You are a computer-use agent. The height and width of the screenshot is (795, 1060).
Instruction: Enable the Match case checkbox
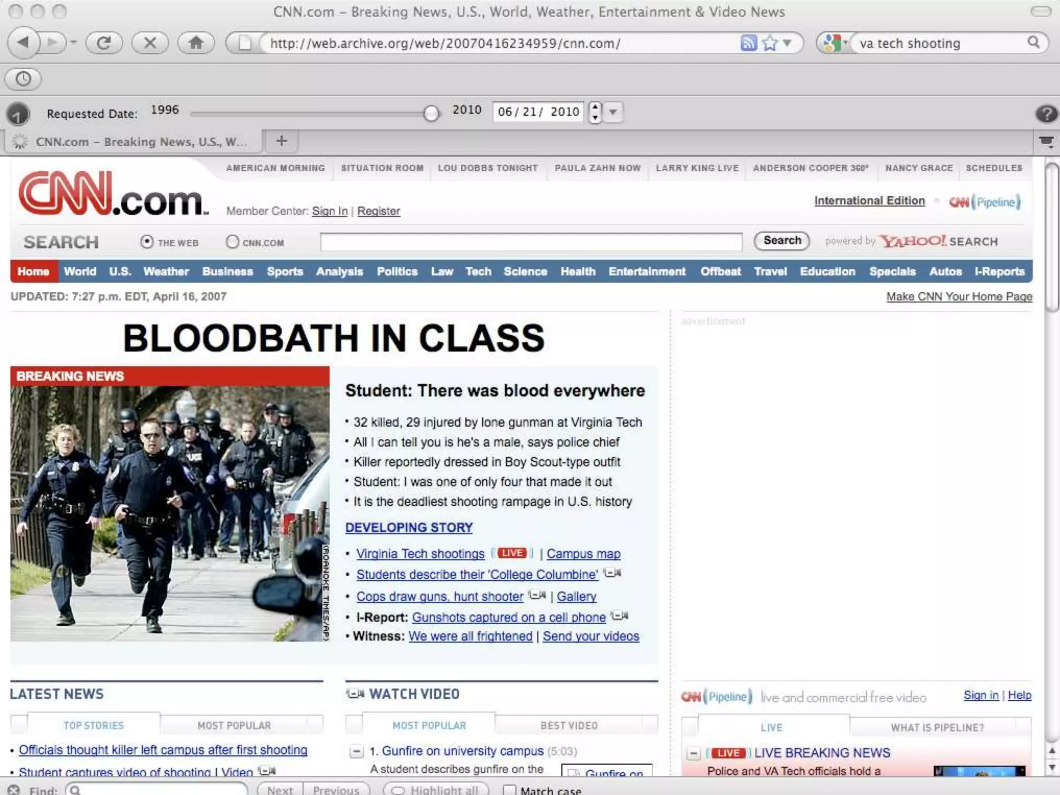coord(509,790)
